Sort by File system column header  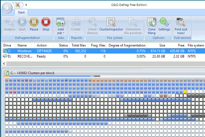(196, 45)
